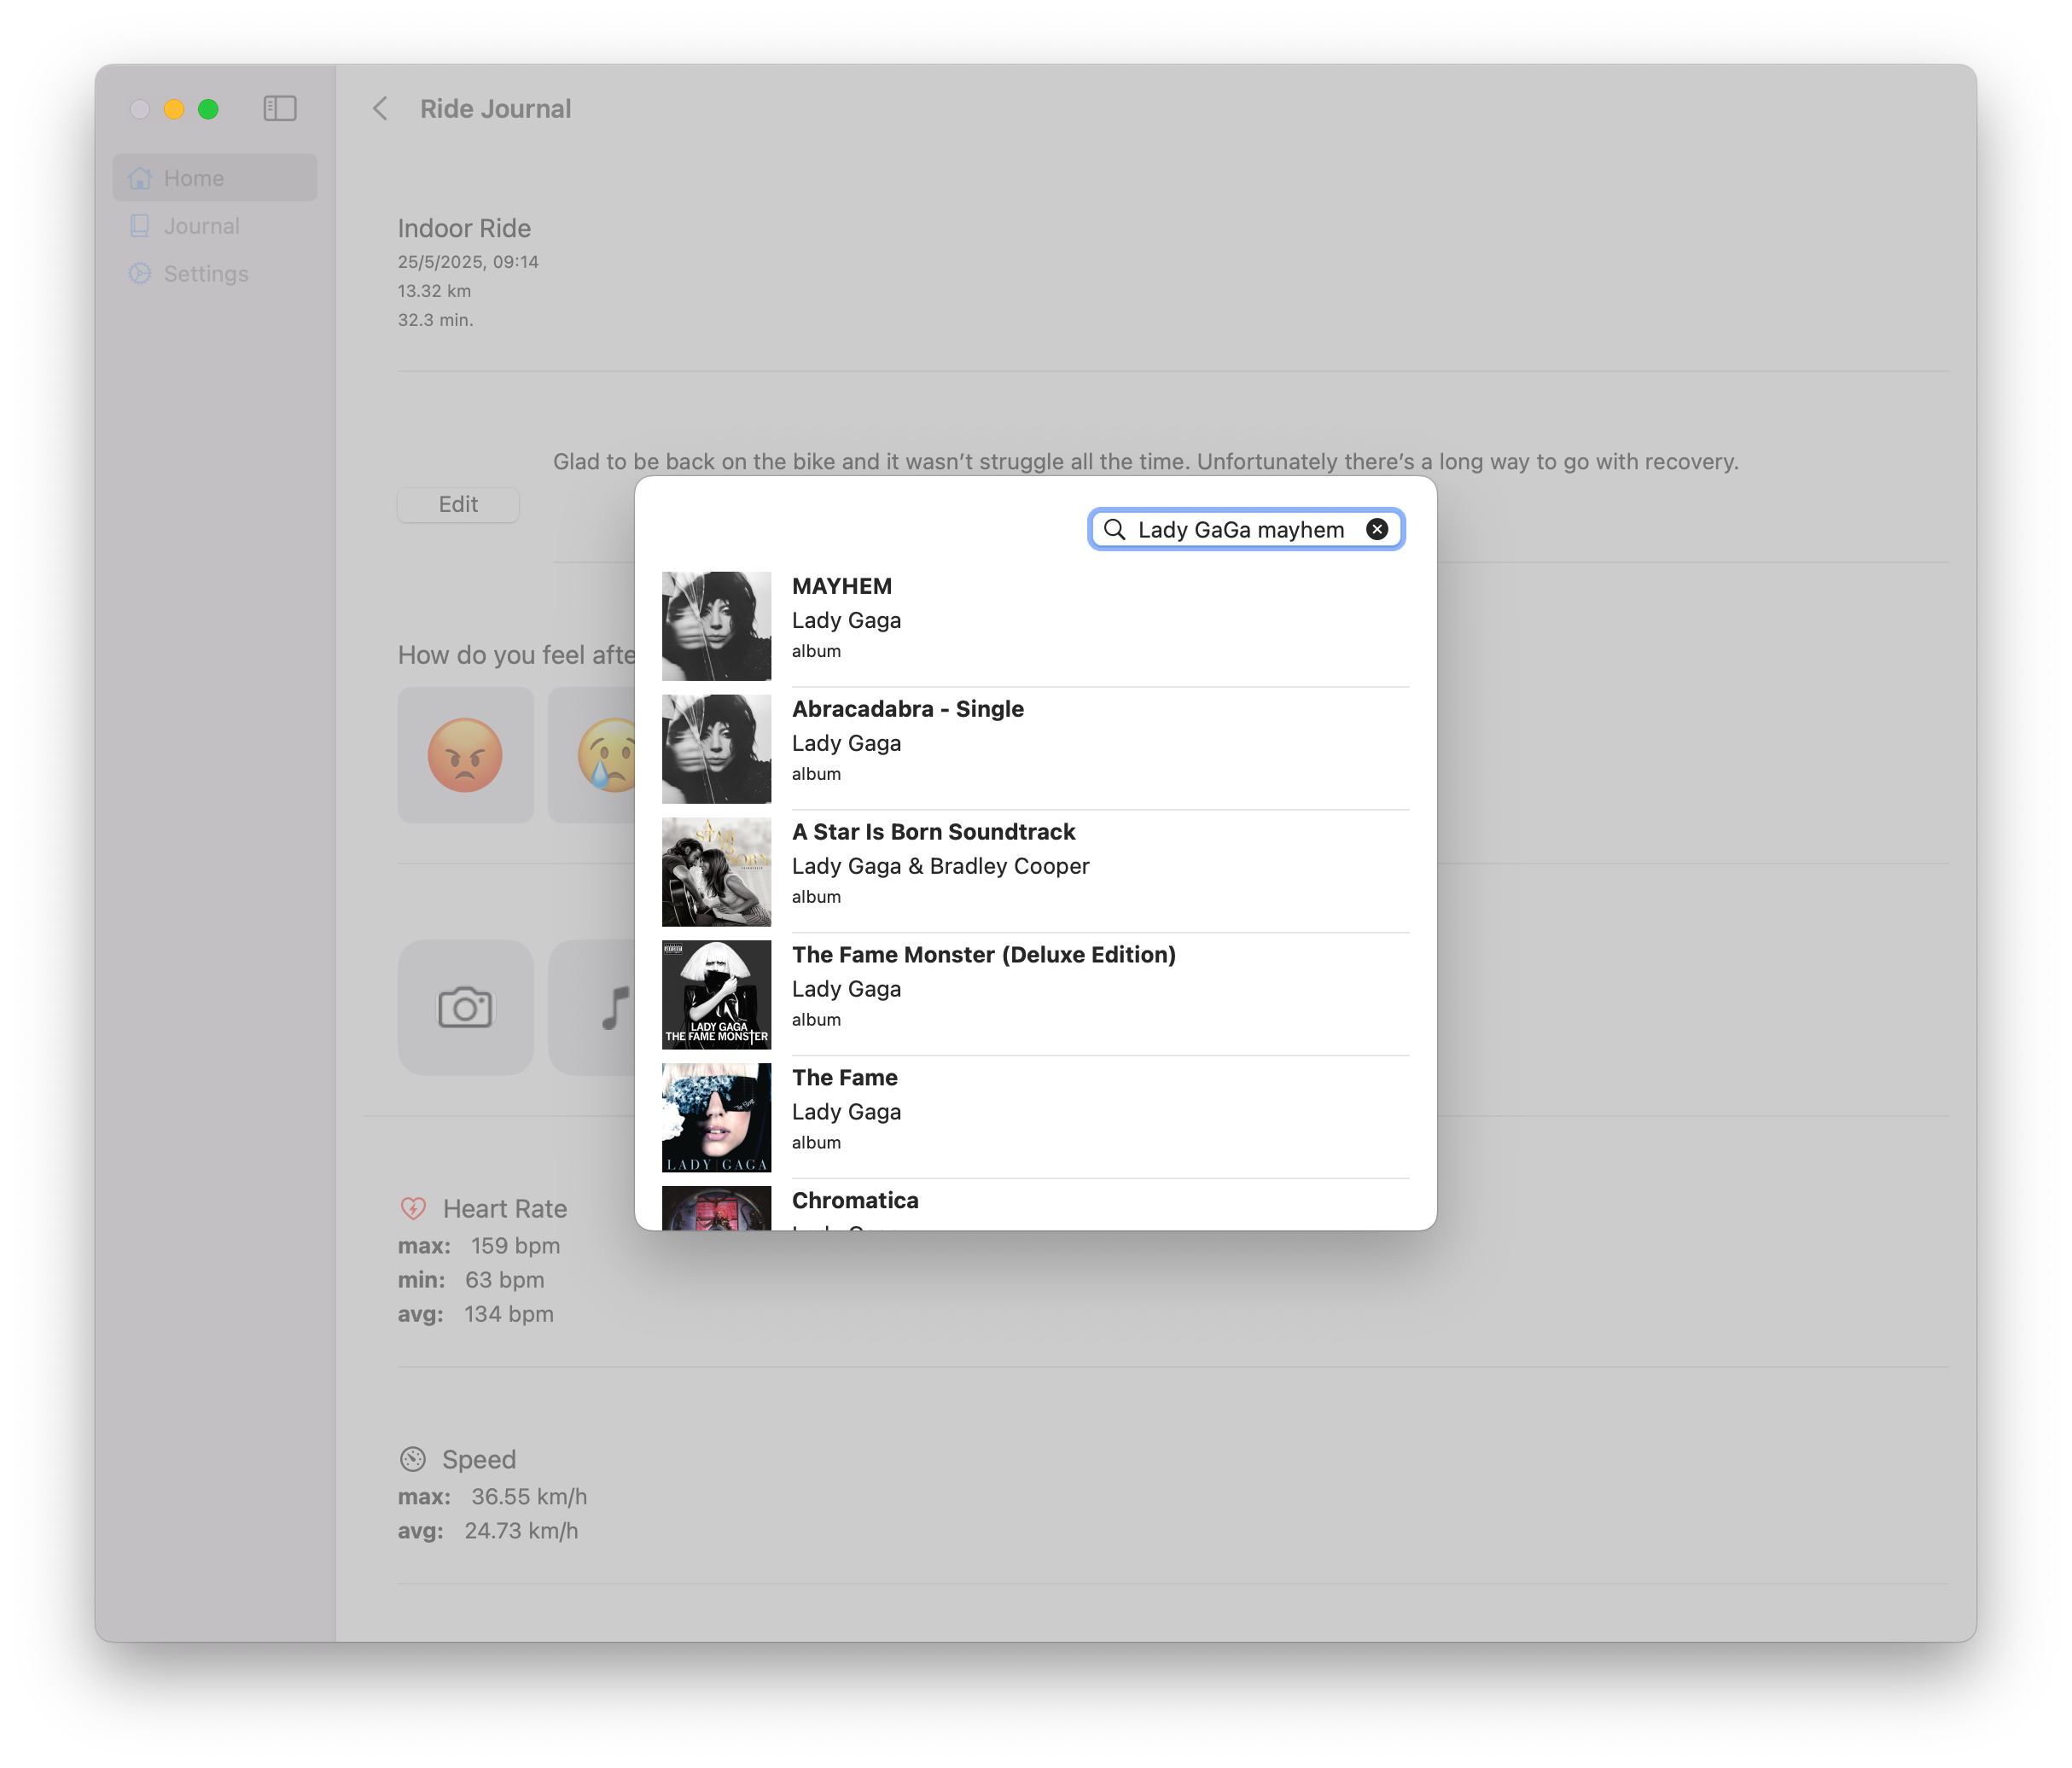
Task: Click the Chromatica cover thumbnail
Action: (x=716, y=1208)
